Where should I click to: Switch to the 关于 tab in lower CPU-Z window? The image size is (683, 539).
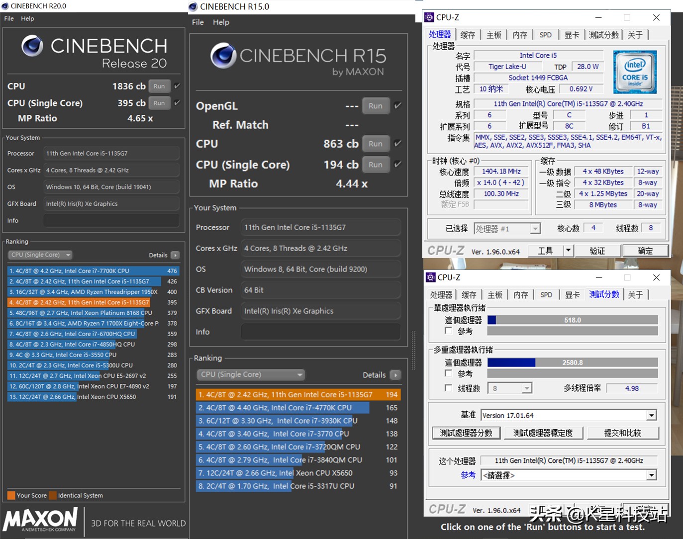(635, 295)
